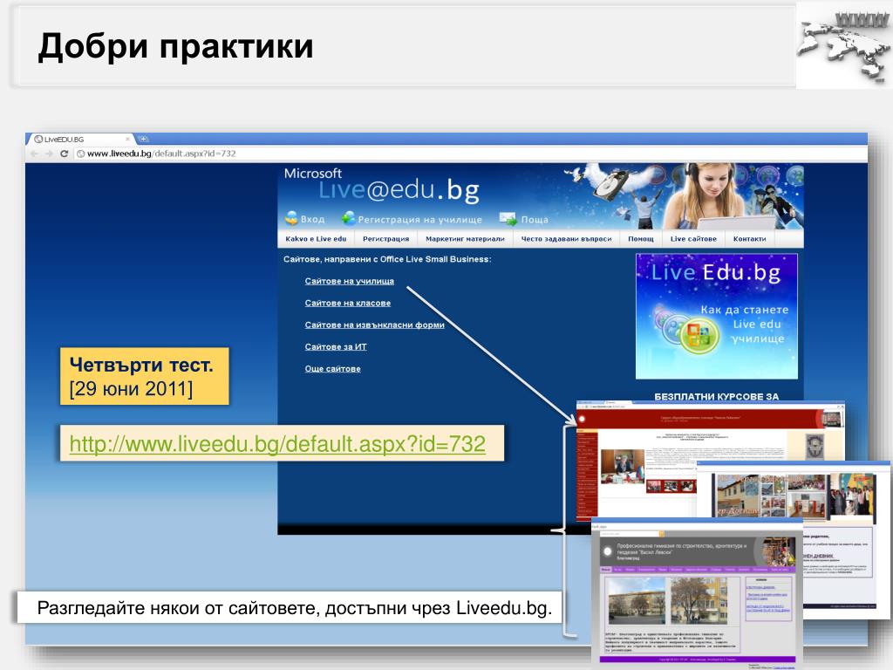Open Маркетинг материали menu item
The width and height of the screenshot is (893, 670).
coord(466,239)
